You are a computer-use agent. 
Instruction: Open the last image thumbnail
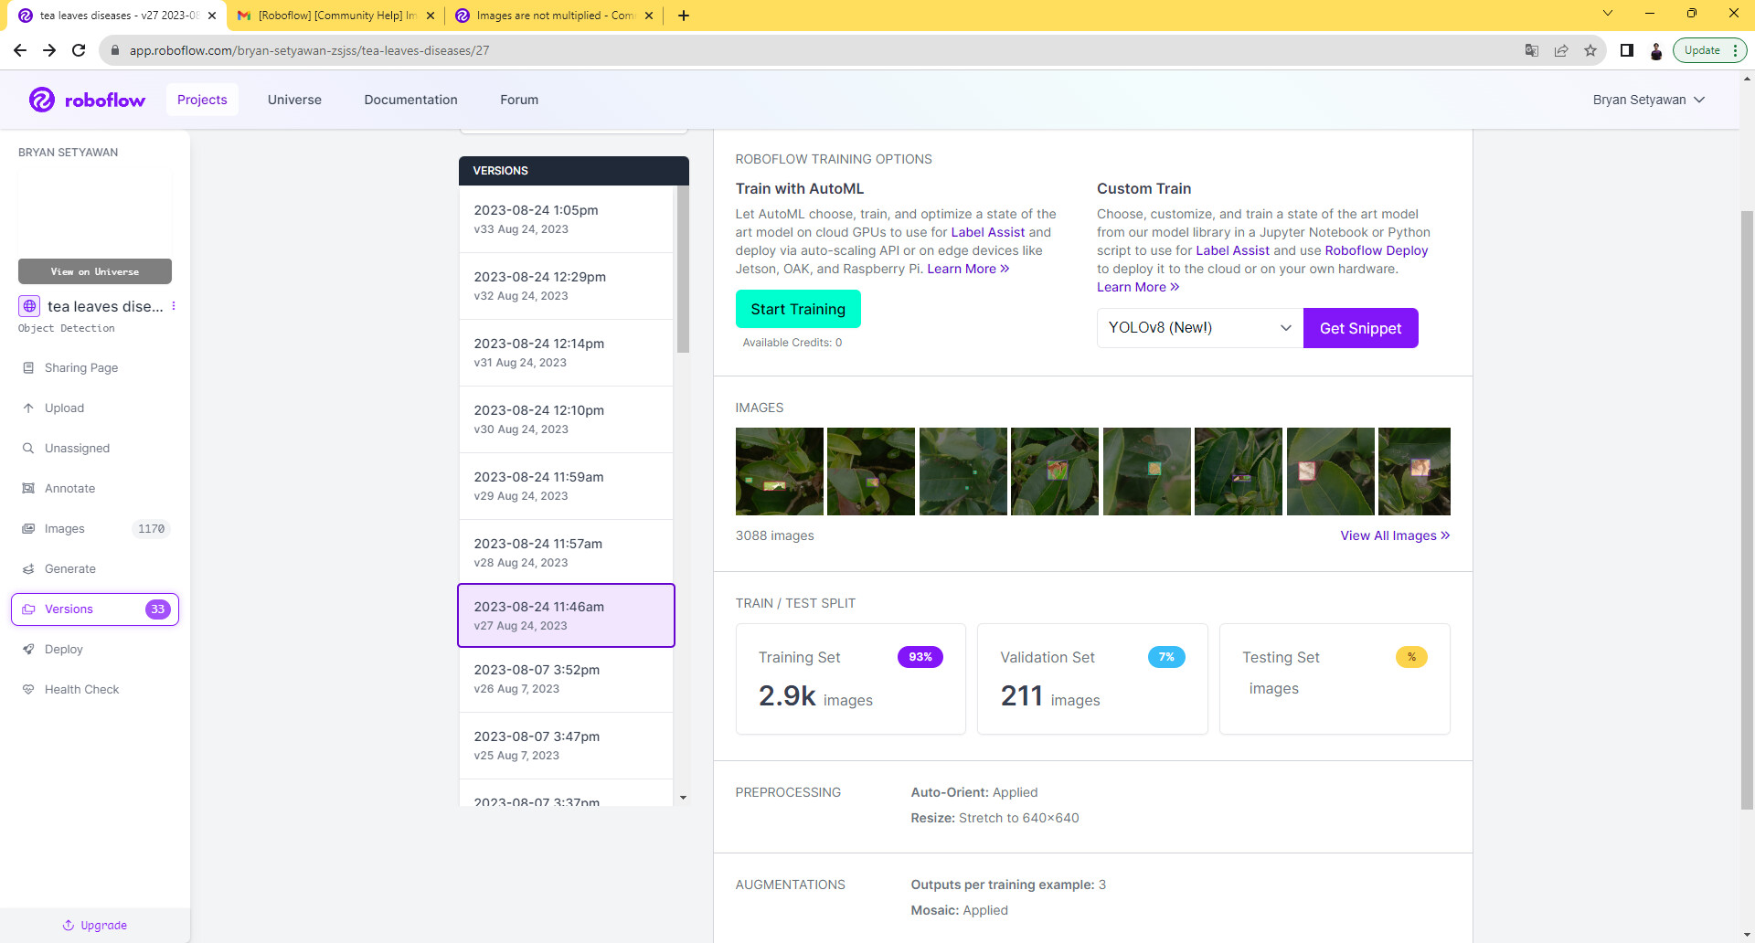[x=1414, y=471]
